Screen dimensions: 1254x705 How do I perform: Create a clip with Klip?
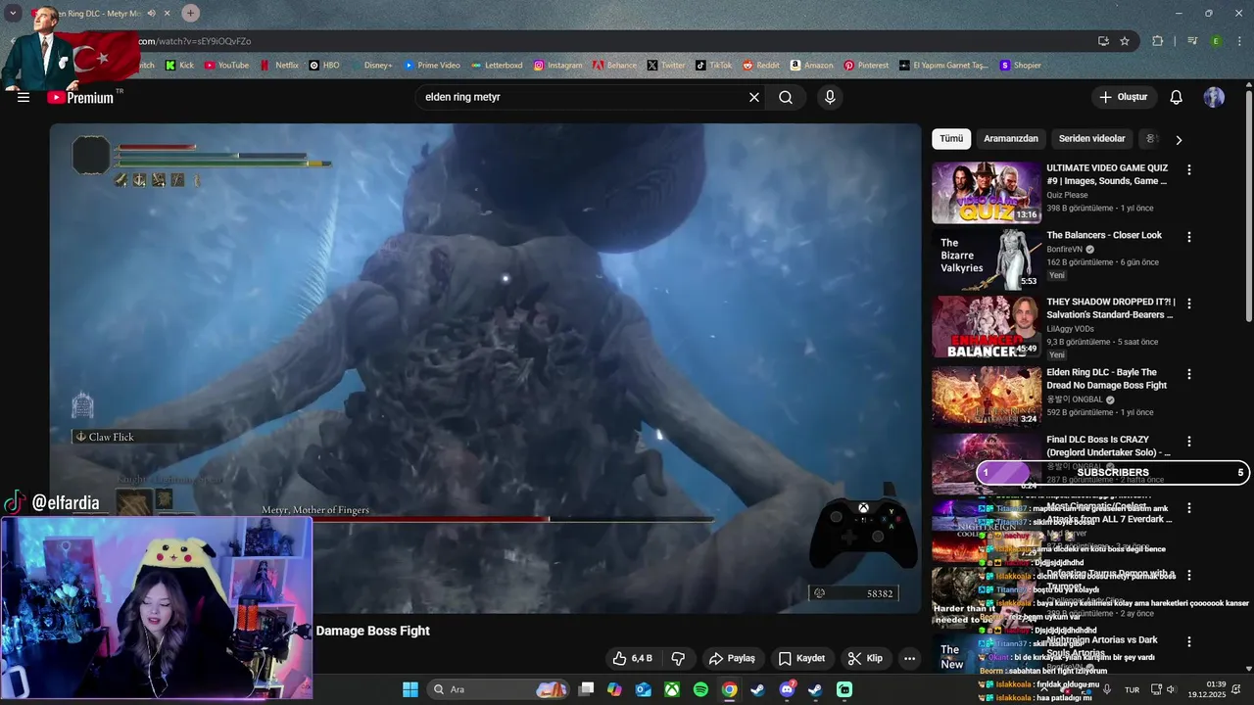coord(865,658)
